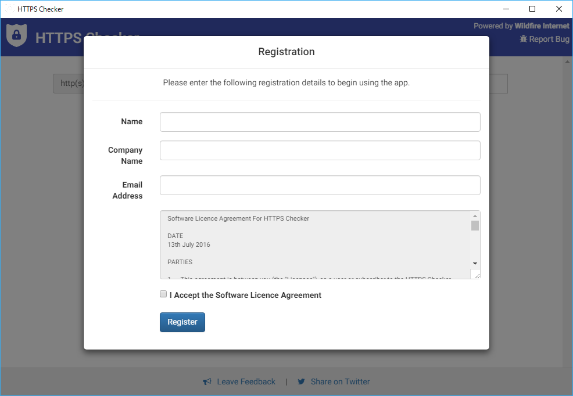573x396 pixels.
Task: Open the Report Bug link
Action: click(x=545, y=39)
